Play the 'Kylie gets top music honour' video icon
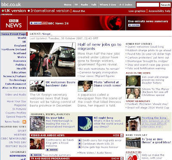 tap(80, 147)
